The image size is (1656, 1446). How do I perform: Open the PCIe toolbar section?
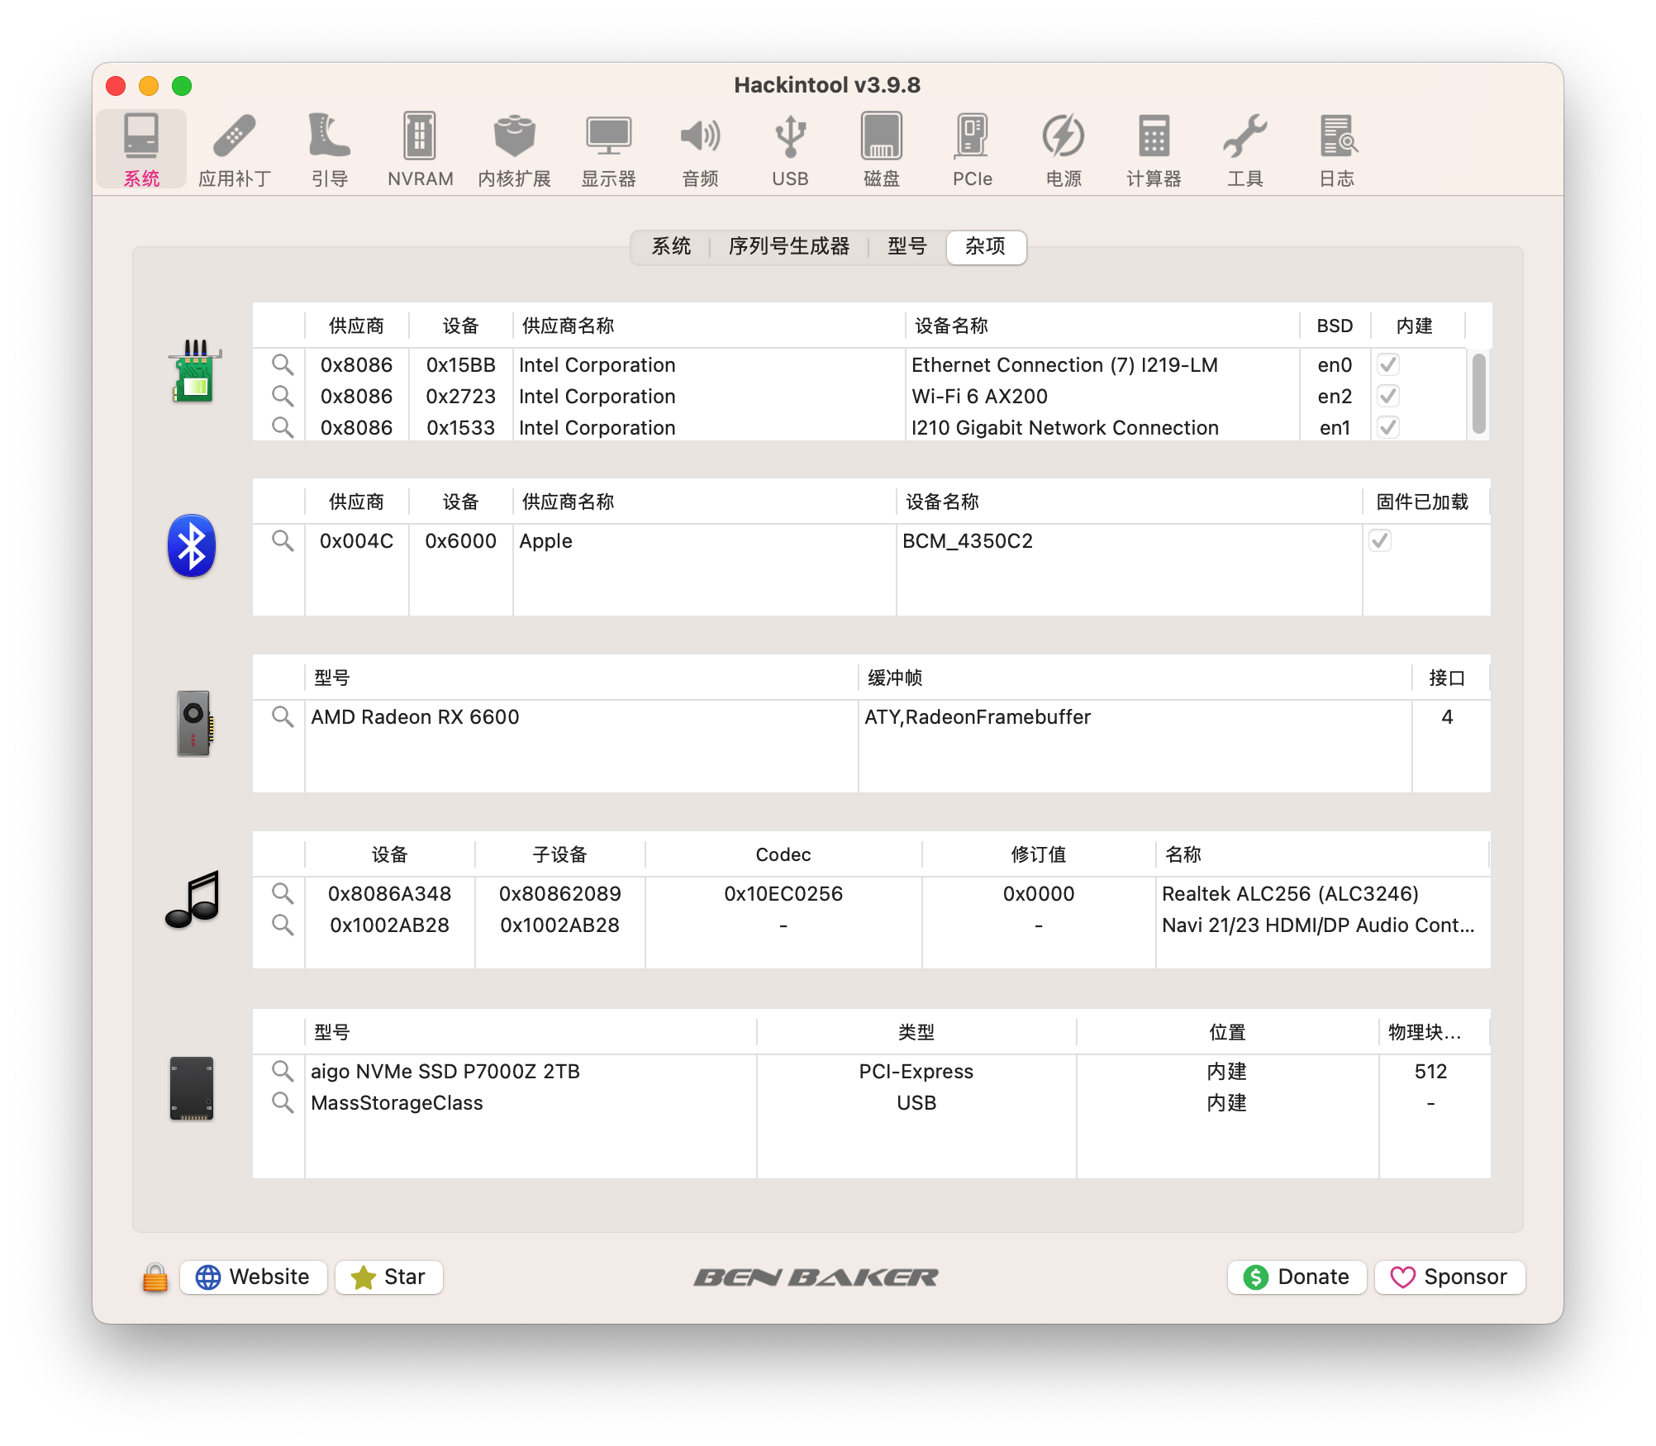click(x=972, y=150)
